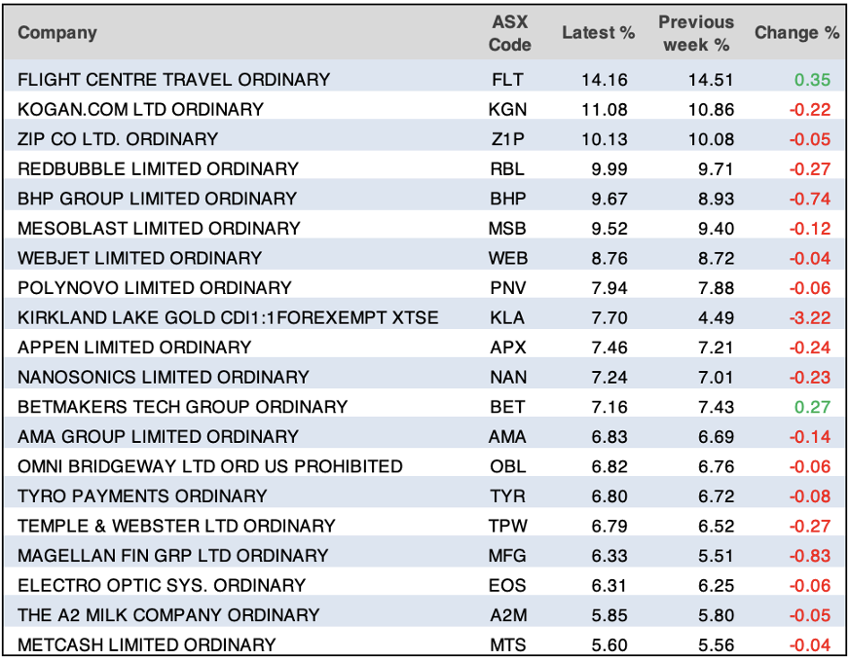
Task: Click the Company column header
Action: point(57,32)
